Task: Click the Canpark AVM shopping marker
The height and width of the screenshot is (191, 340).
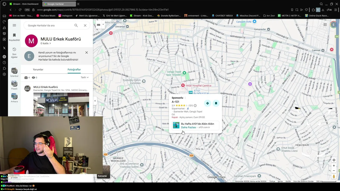Action: pos(255,21)
